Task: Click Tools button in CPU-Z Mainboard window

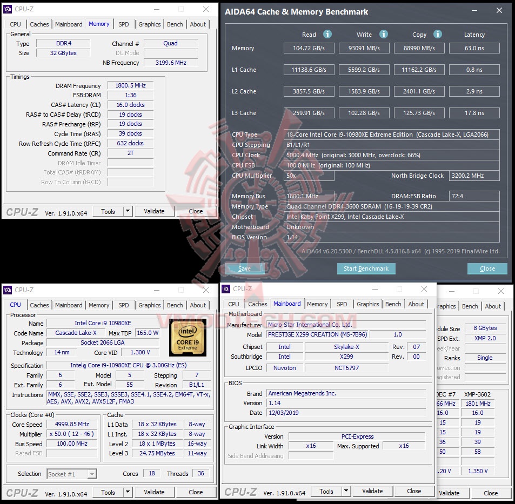Action: (x=326, y=491)
